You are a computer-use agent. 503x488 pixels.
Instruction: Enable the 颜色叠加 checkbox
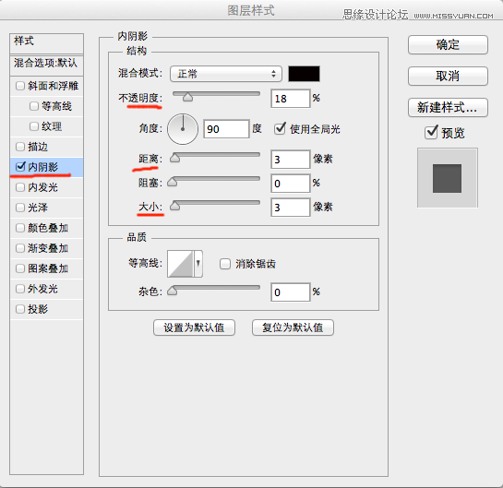(x=20, y=228)
